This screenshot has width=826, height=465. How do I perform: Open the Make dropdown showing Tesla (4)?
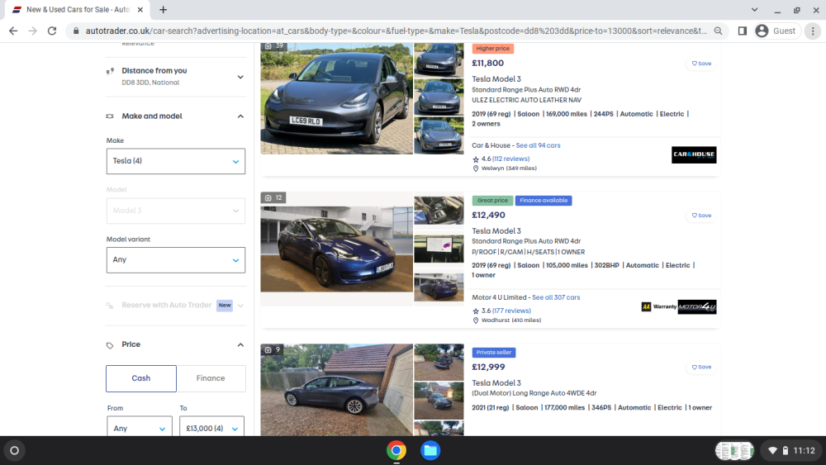[175, 161]
